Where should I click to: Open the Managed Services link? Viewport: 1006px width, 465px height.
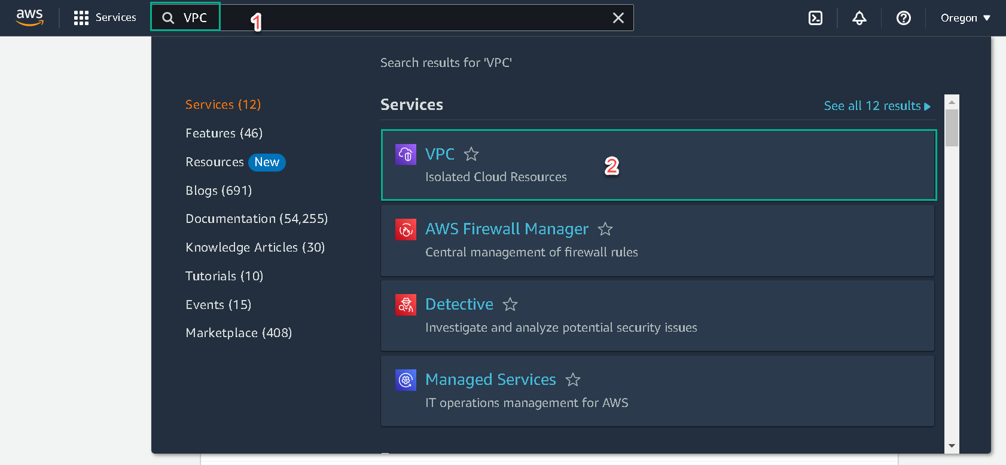point(490,380)
